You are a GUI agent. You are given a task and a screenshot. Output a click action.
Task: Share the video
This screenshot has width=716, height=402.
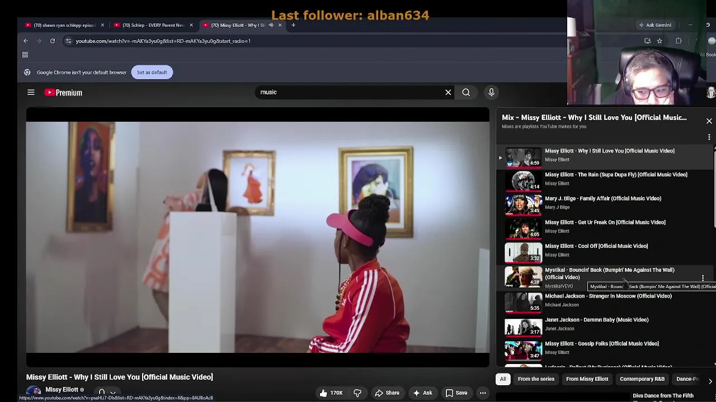[x=387, y=393]
